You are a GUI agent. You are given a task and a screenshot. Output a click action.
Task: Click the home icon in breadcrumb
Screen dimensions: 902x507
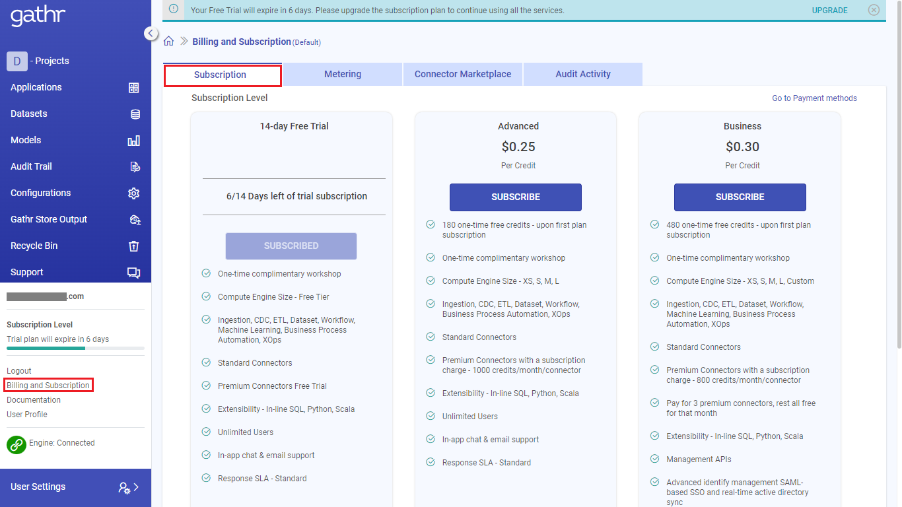pos(169,42)
